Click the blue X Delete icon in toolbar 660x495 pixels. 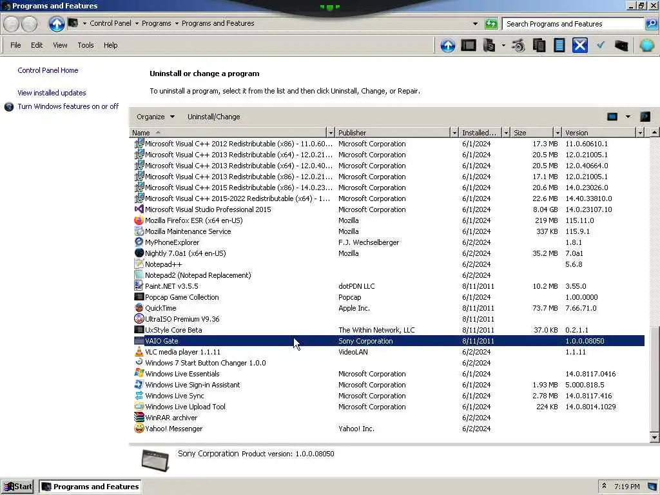[579, 45]
